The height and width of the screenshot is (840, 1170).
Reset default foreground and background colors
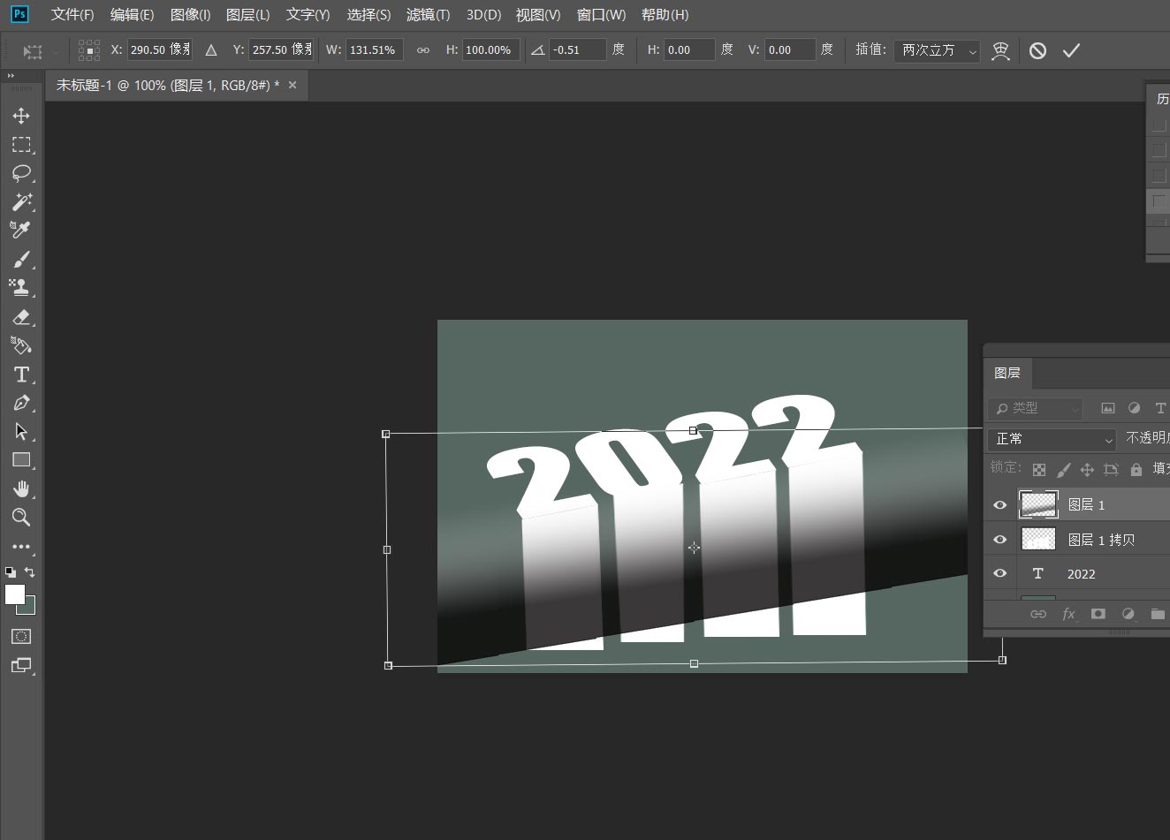11,572
